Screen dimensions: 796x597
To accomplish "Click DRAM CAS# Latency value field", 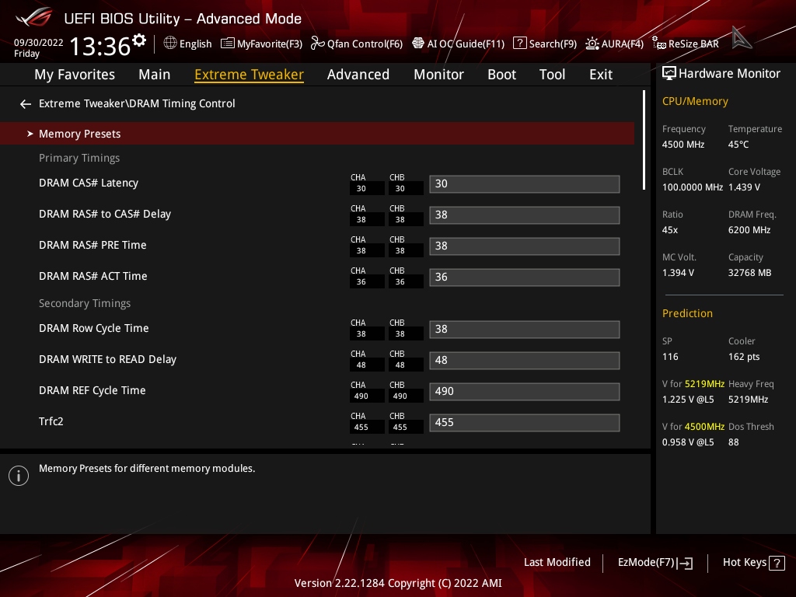I will click(525, 183).
